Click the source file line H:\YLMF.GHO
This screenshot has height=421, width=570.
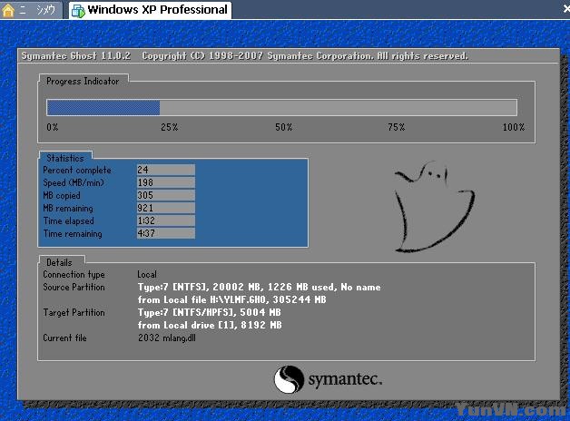tap(232, 299)
